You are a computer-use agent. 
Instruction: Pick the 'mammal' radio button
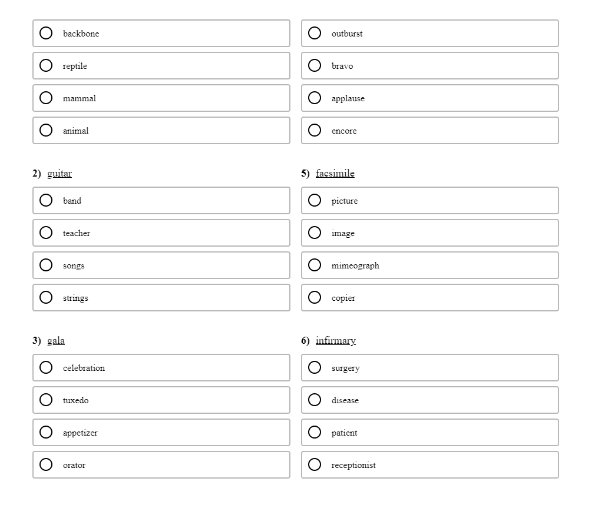click(x=46, y=98)
